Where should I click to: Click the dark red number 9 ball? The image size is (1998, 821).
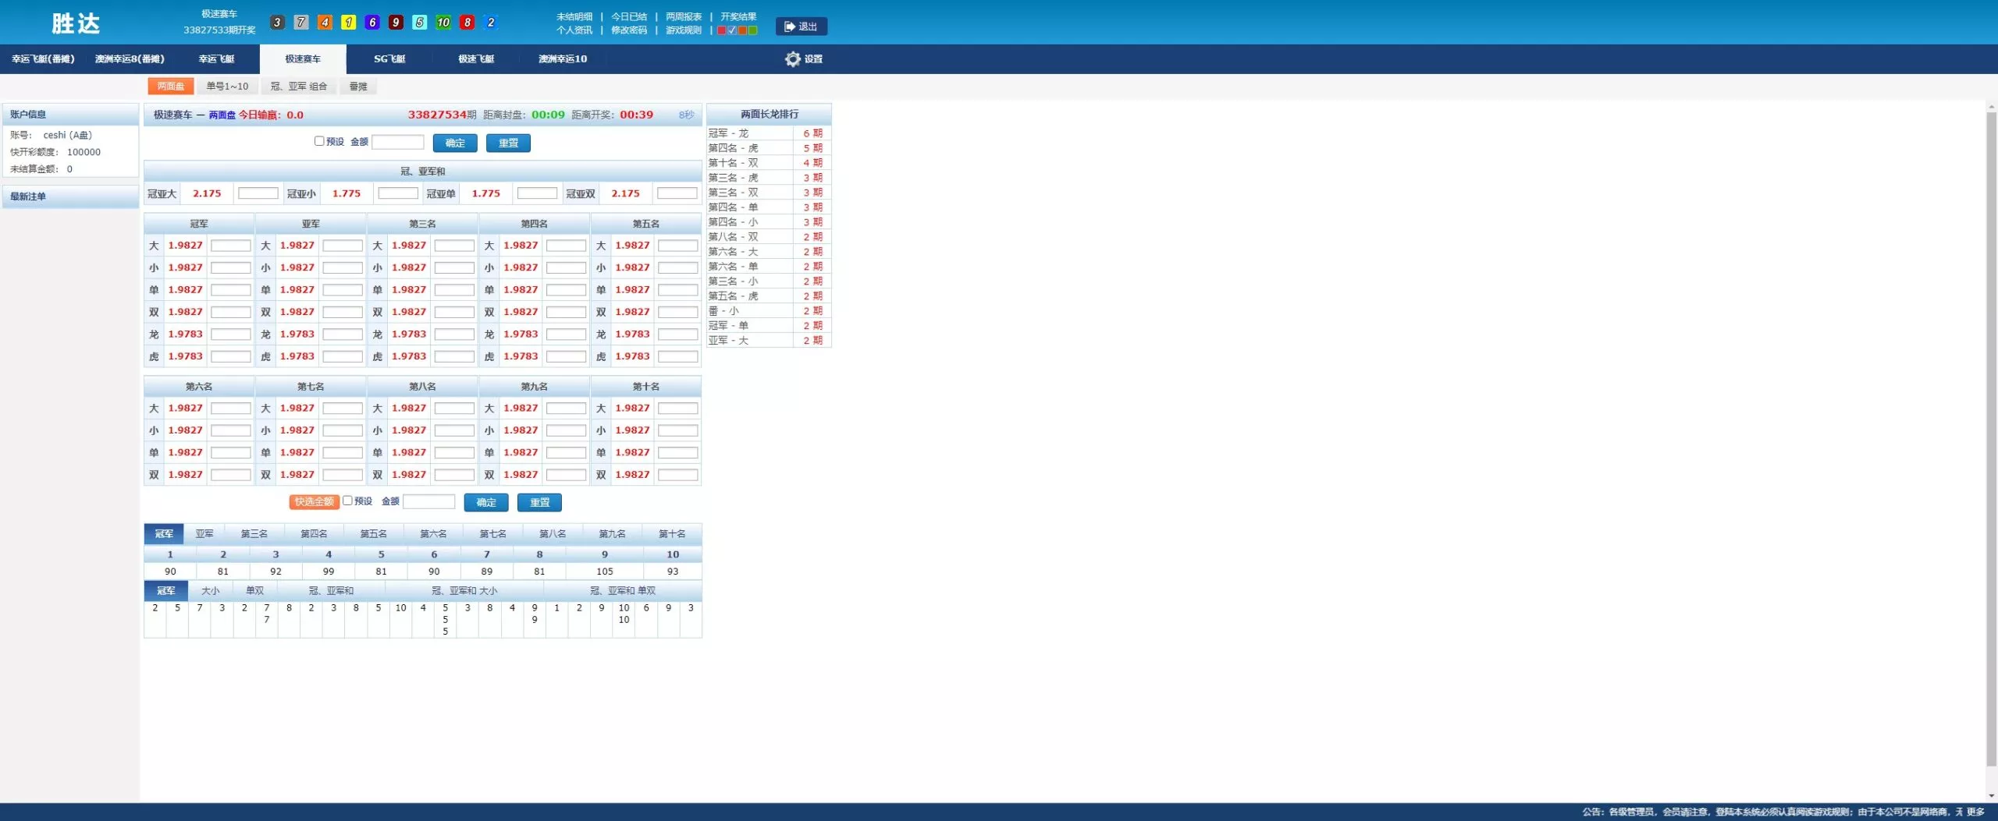pyautogui.click(x=396, y=23)
